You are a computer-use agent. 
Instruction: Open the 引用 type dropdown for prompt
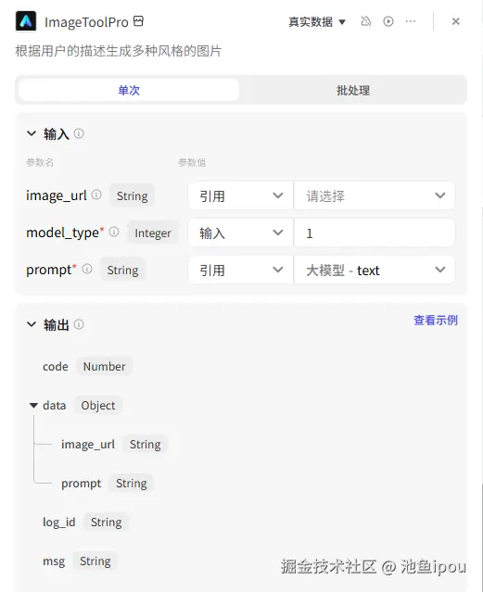tap(240, 270)
